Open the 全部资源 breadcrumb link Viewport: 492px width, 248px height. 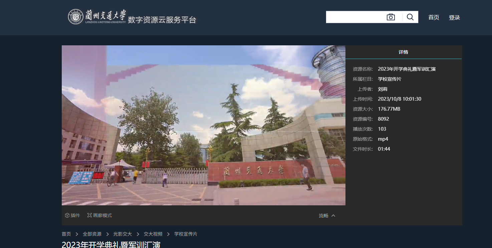[92, 234]
